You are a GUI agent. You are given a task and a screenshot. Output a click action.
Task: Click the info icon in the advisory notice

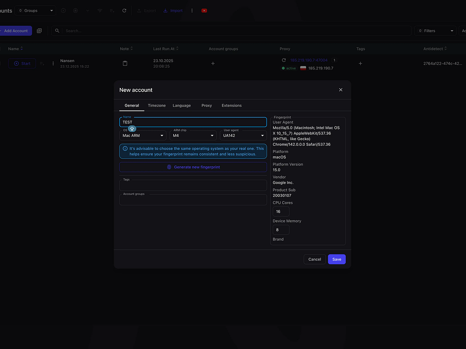point(125,149)
